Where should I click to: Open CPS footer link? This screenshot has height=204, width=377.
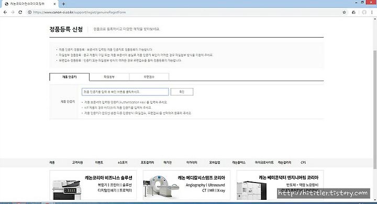click(303, 163)
